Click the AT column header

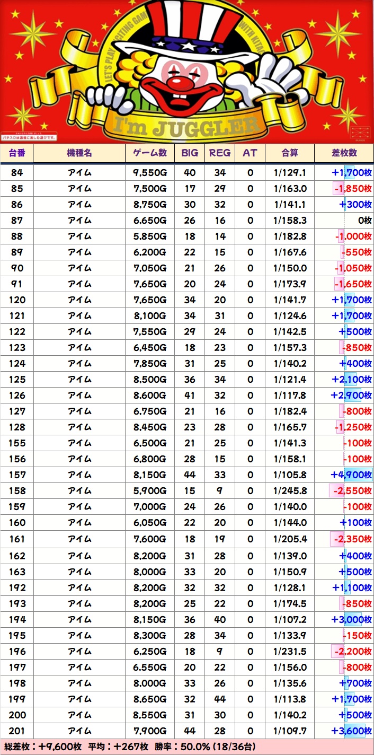pos(250,153)
